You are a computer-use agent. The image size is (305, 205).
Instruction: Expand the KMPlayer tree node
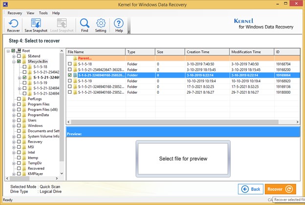(14, 174)
